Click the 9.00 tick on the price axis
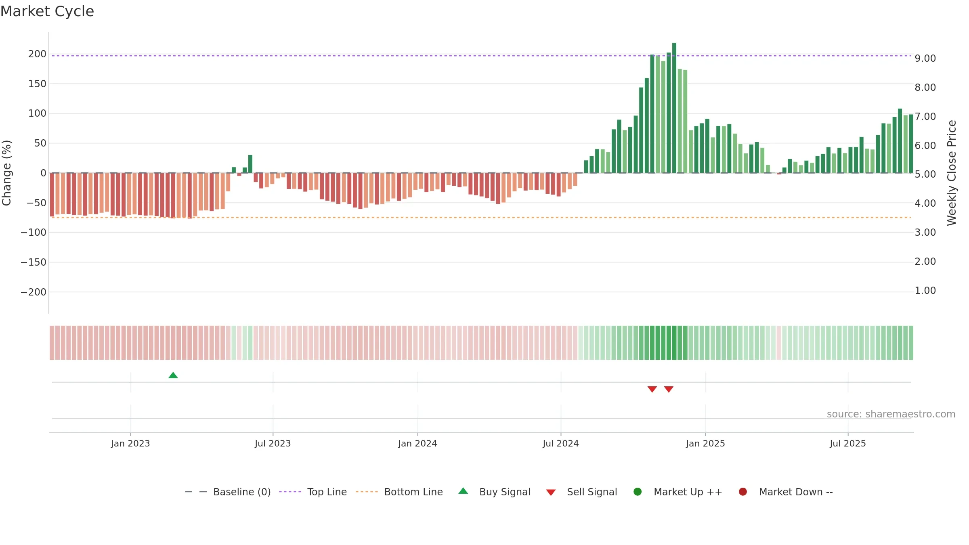Screen dimensions: 969x545 (925, 59)
